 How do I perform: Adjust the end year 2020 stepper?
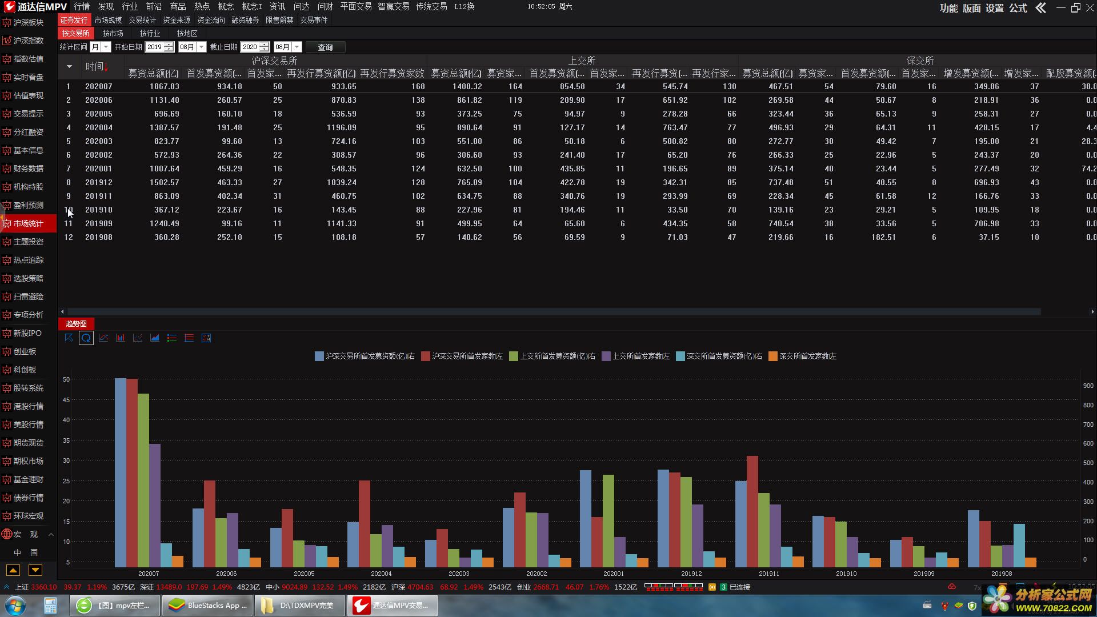264,47
